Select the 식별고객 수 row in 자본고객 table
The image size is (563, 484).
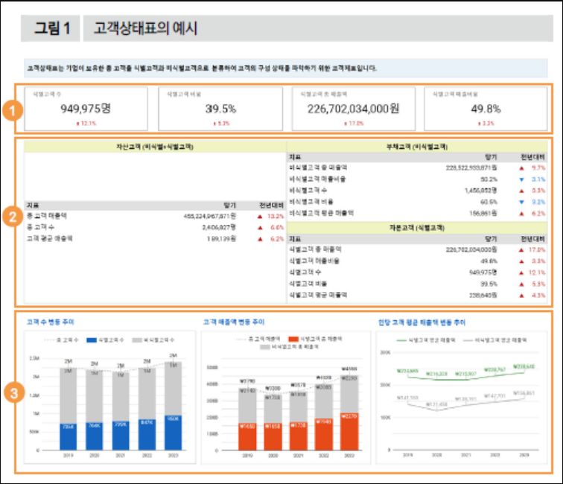coord(417,273)
